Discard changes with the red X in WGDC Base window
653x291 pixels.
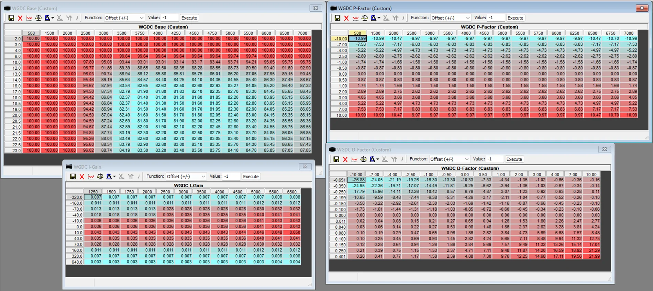pos(20,18)
